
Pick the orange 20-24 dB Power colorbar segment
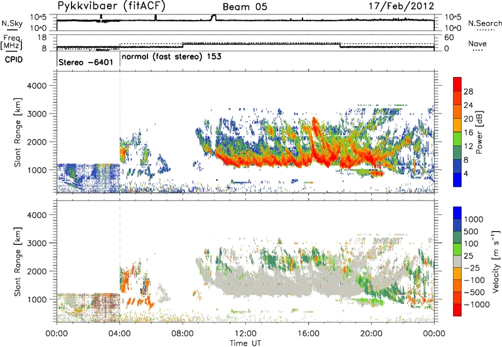[457, 112]
